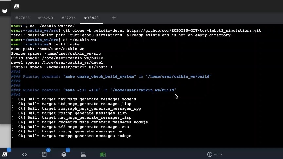Open the notebook icon in the bottom bar
Image resolution: width=283 pixels, height=159 pixels.
tap(44, 154)
